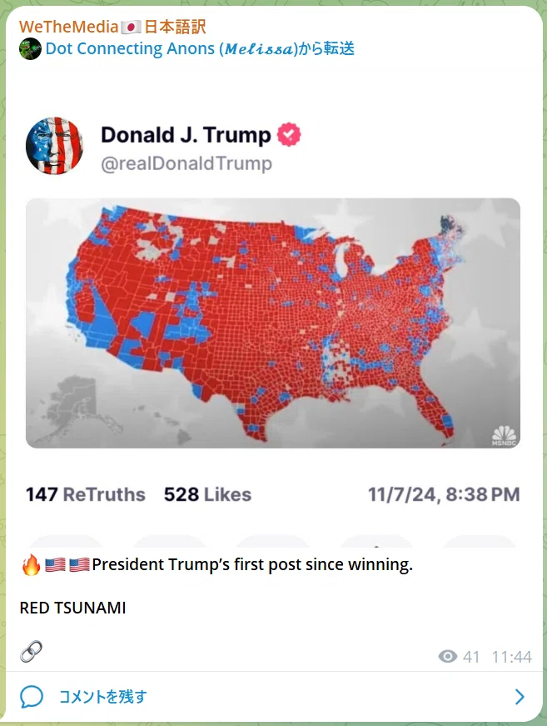The image size is (547, 726).
Task: Click the 528 Likes count
Action: (207, 494)
